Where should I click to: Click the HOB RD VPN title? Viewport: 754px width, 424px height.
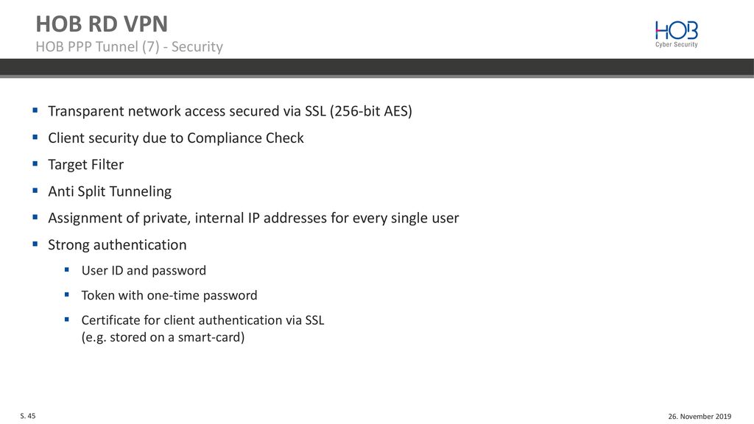102,24
